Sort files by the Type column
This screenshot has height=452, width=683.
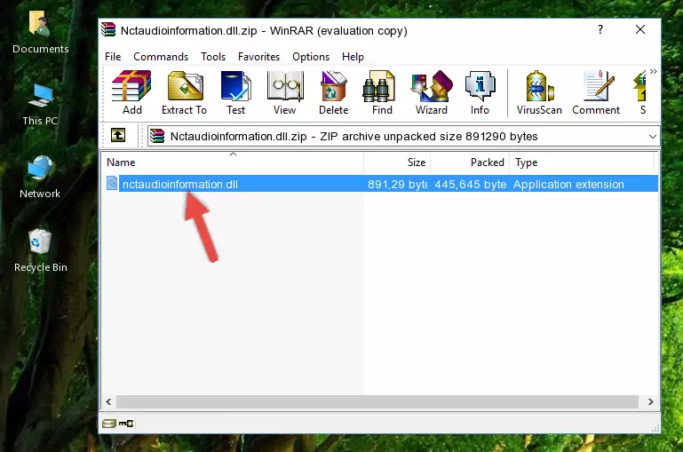pyautogui.click(x=582, y=163)
